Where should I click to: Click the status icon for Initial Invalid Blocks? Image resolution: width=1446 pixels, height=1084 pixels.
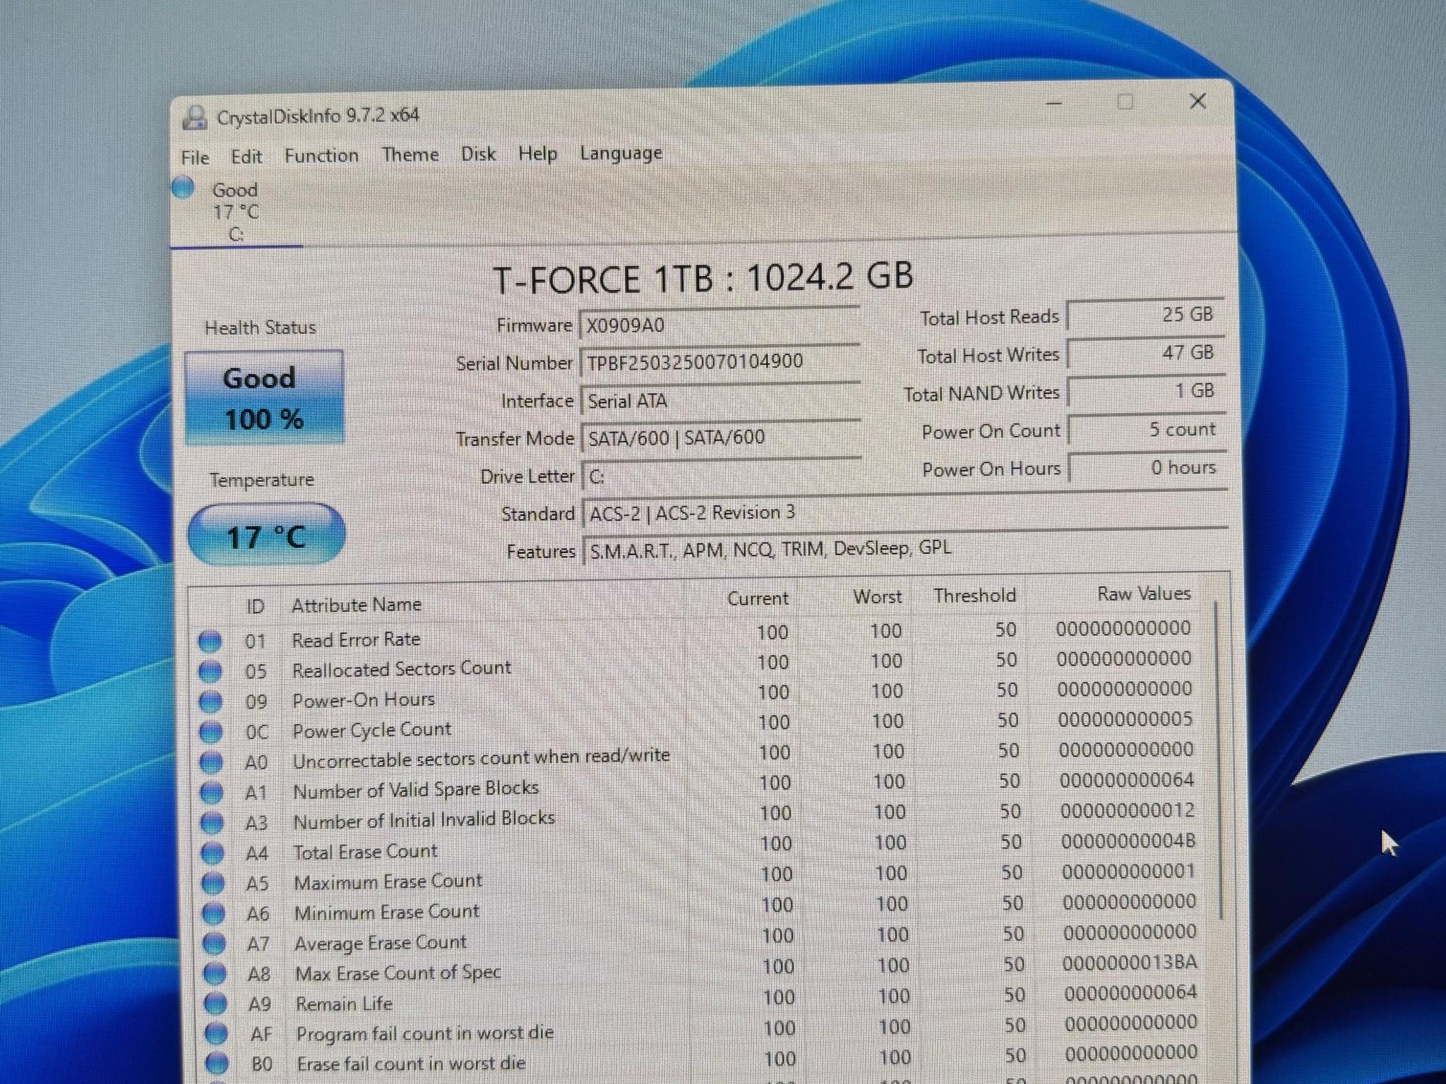[212, 823]
